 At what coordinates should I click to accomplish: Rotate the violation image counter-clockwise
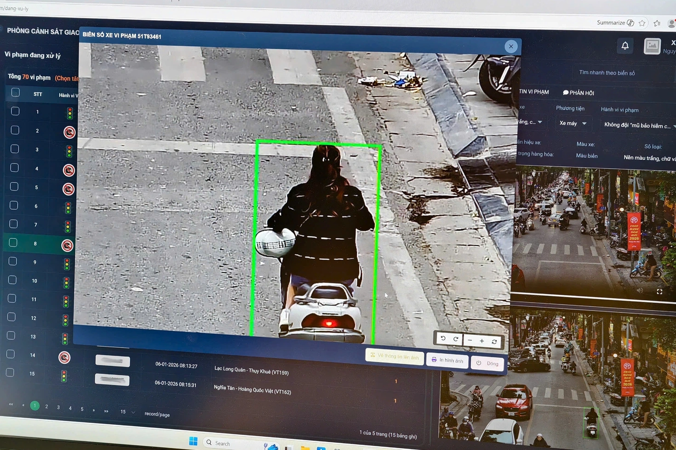click(443, 338)
